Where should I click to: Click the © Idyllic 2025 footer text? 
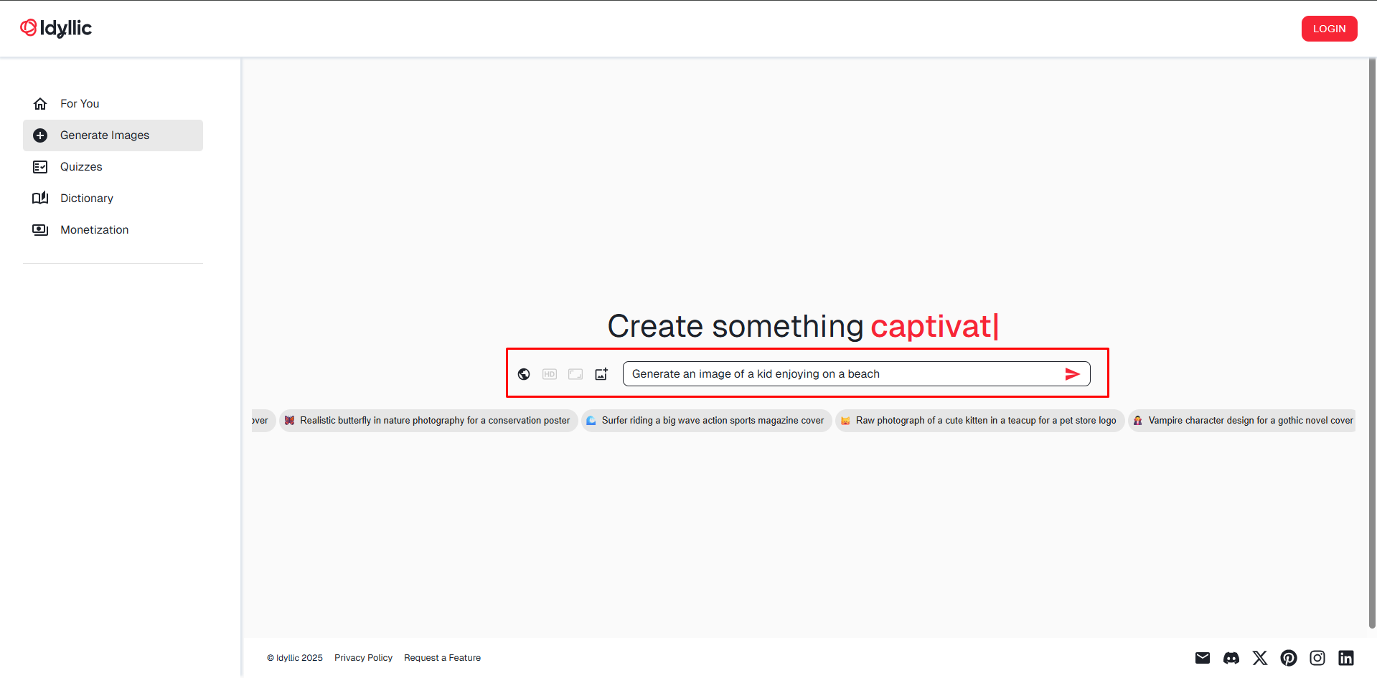click(295, 658)
